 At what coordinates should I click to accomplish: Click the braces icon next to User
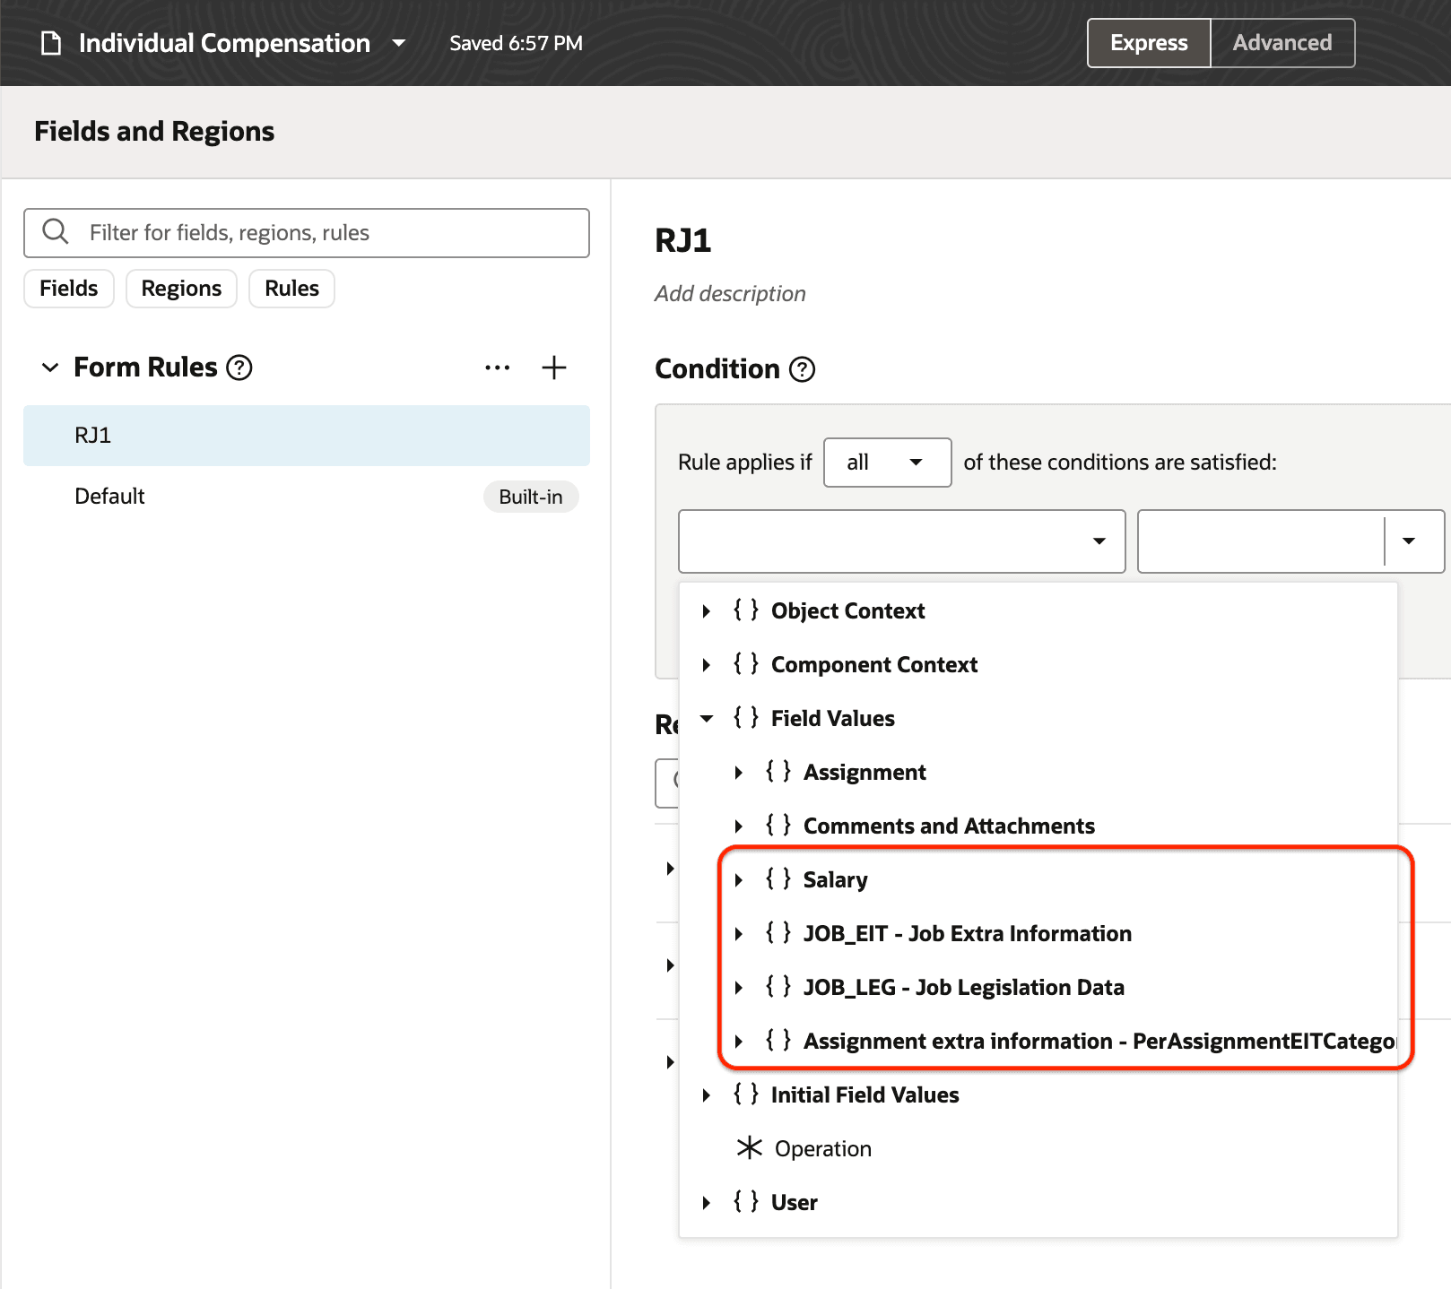tap(746, 1202)
